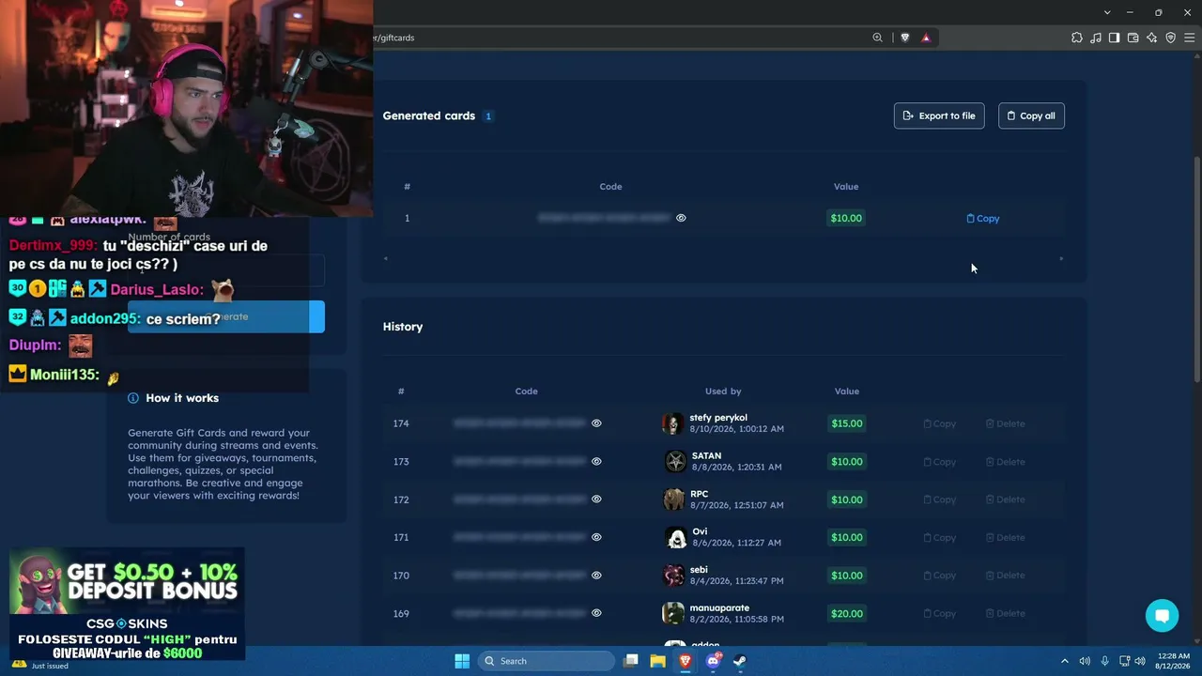Open the Brave Wallet icon
Image resolution: width=1202 pixels, height=676 pixels.
click(x=1133, y=38)
